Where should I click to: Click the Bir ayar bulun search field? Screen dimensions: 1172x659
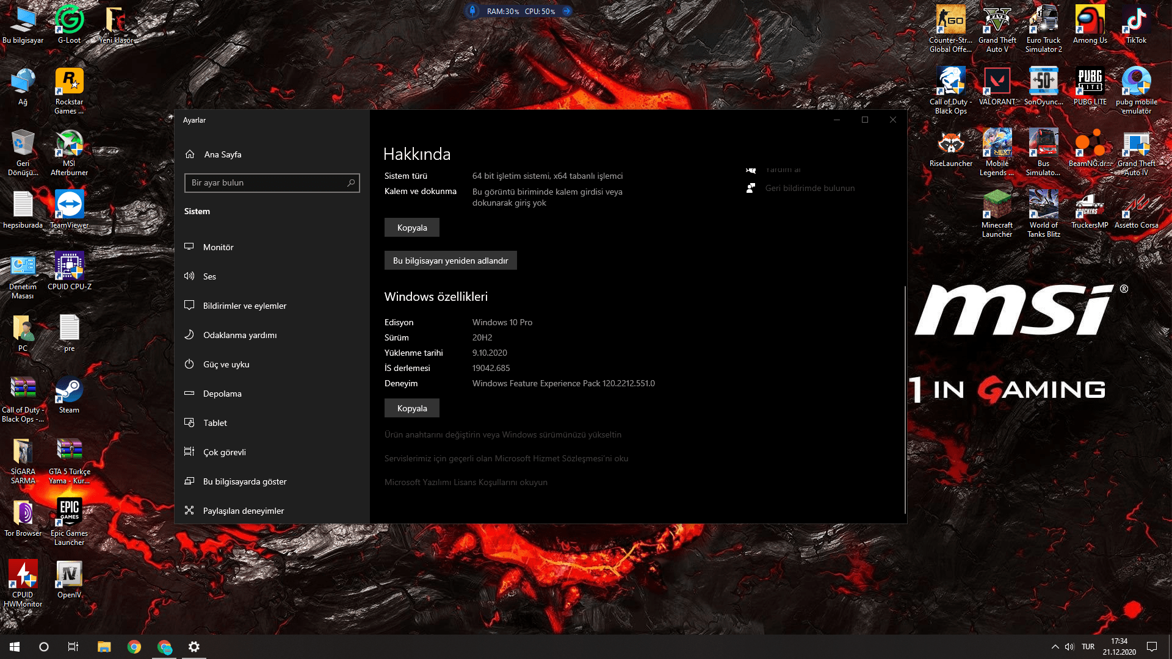click(266, 182)
